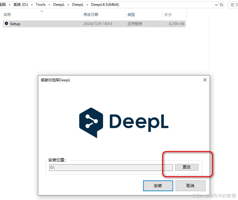This screenshot has height=200, width=238.
Task: Sort files by 修改日期 column header
Action: click(x=91, y=15)
